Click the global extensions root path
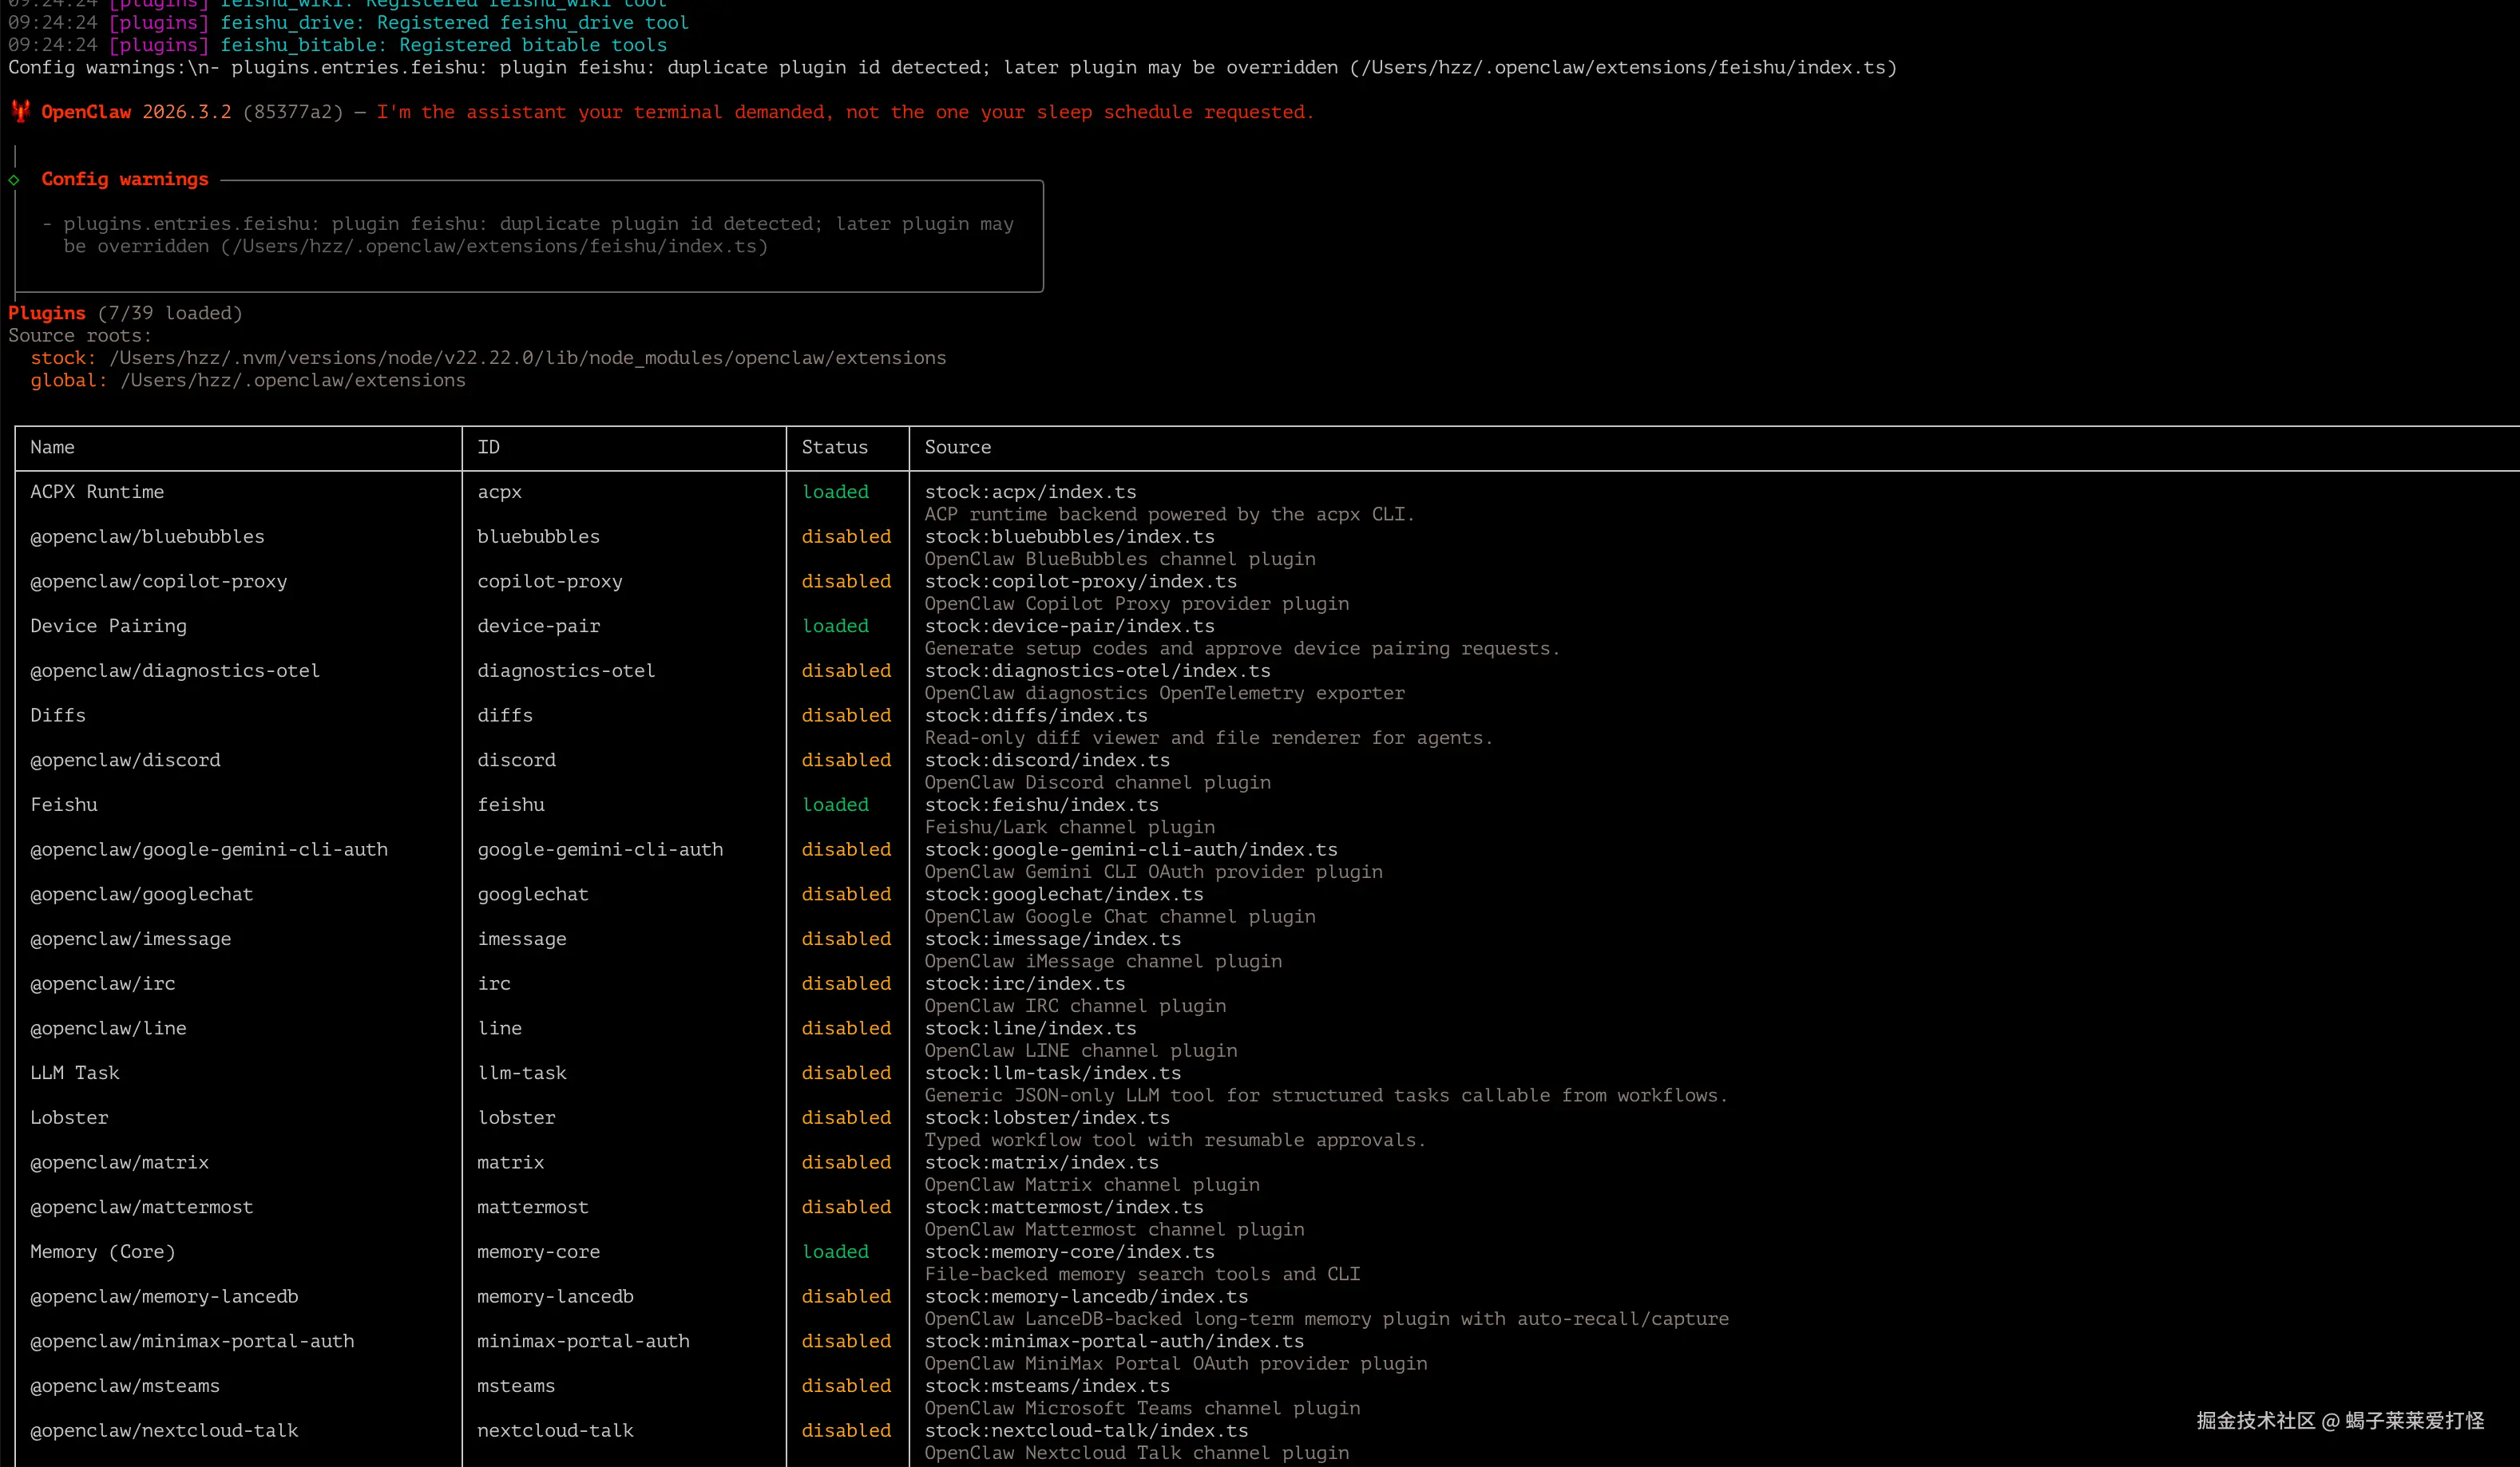The width and height of the screenshot is (2520, 1467). pyautogui.click(x=292, y=380)
